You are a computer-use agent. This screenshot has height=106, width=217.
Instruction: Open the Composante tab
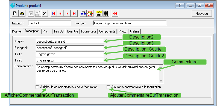pos(107,31)
